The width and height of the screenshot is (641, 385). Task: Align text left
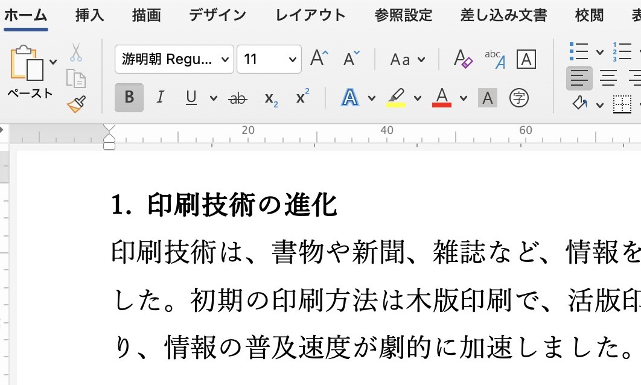coord(579,78)
